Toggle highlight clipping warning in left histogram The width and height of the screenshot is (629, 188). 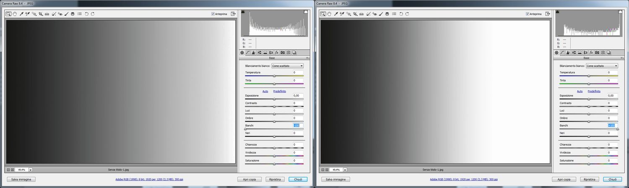click(306, 13)
